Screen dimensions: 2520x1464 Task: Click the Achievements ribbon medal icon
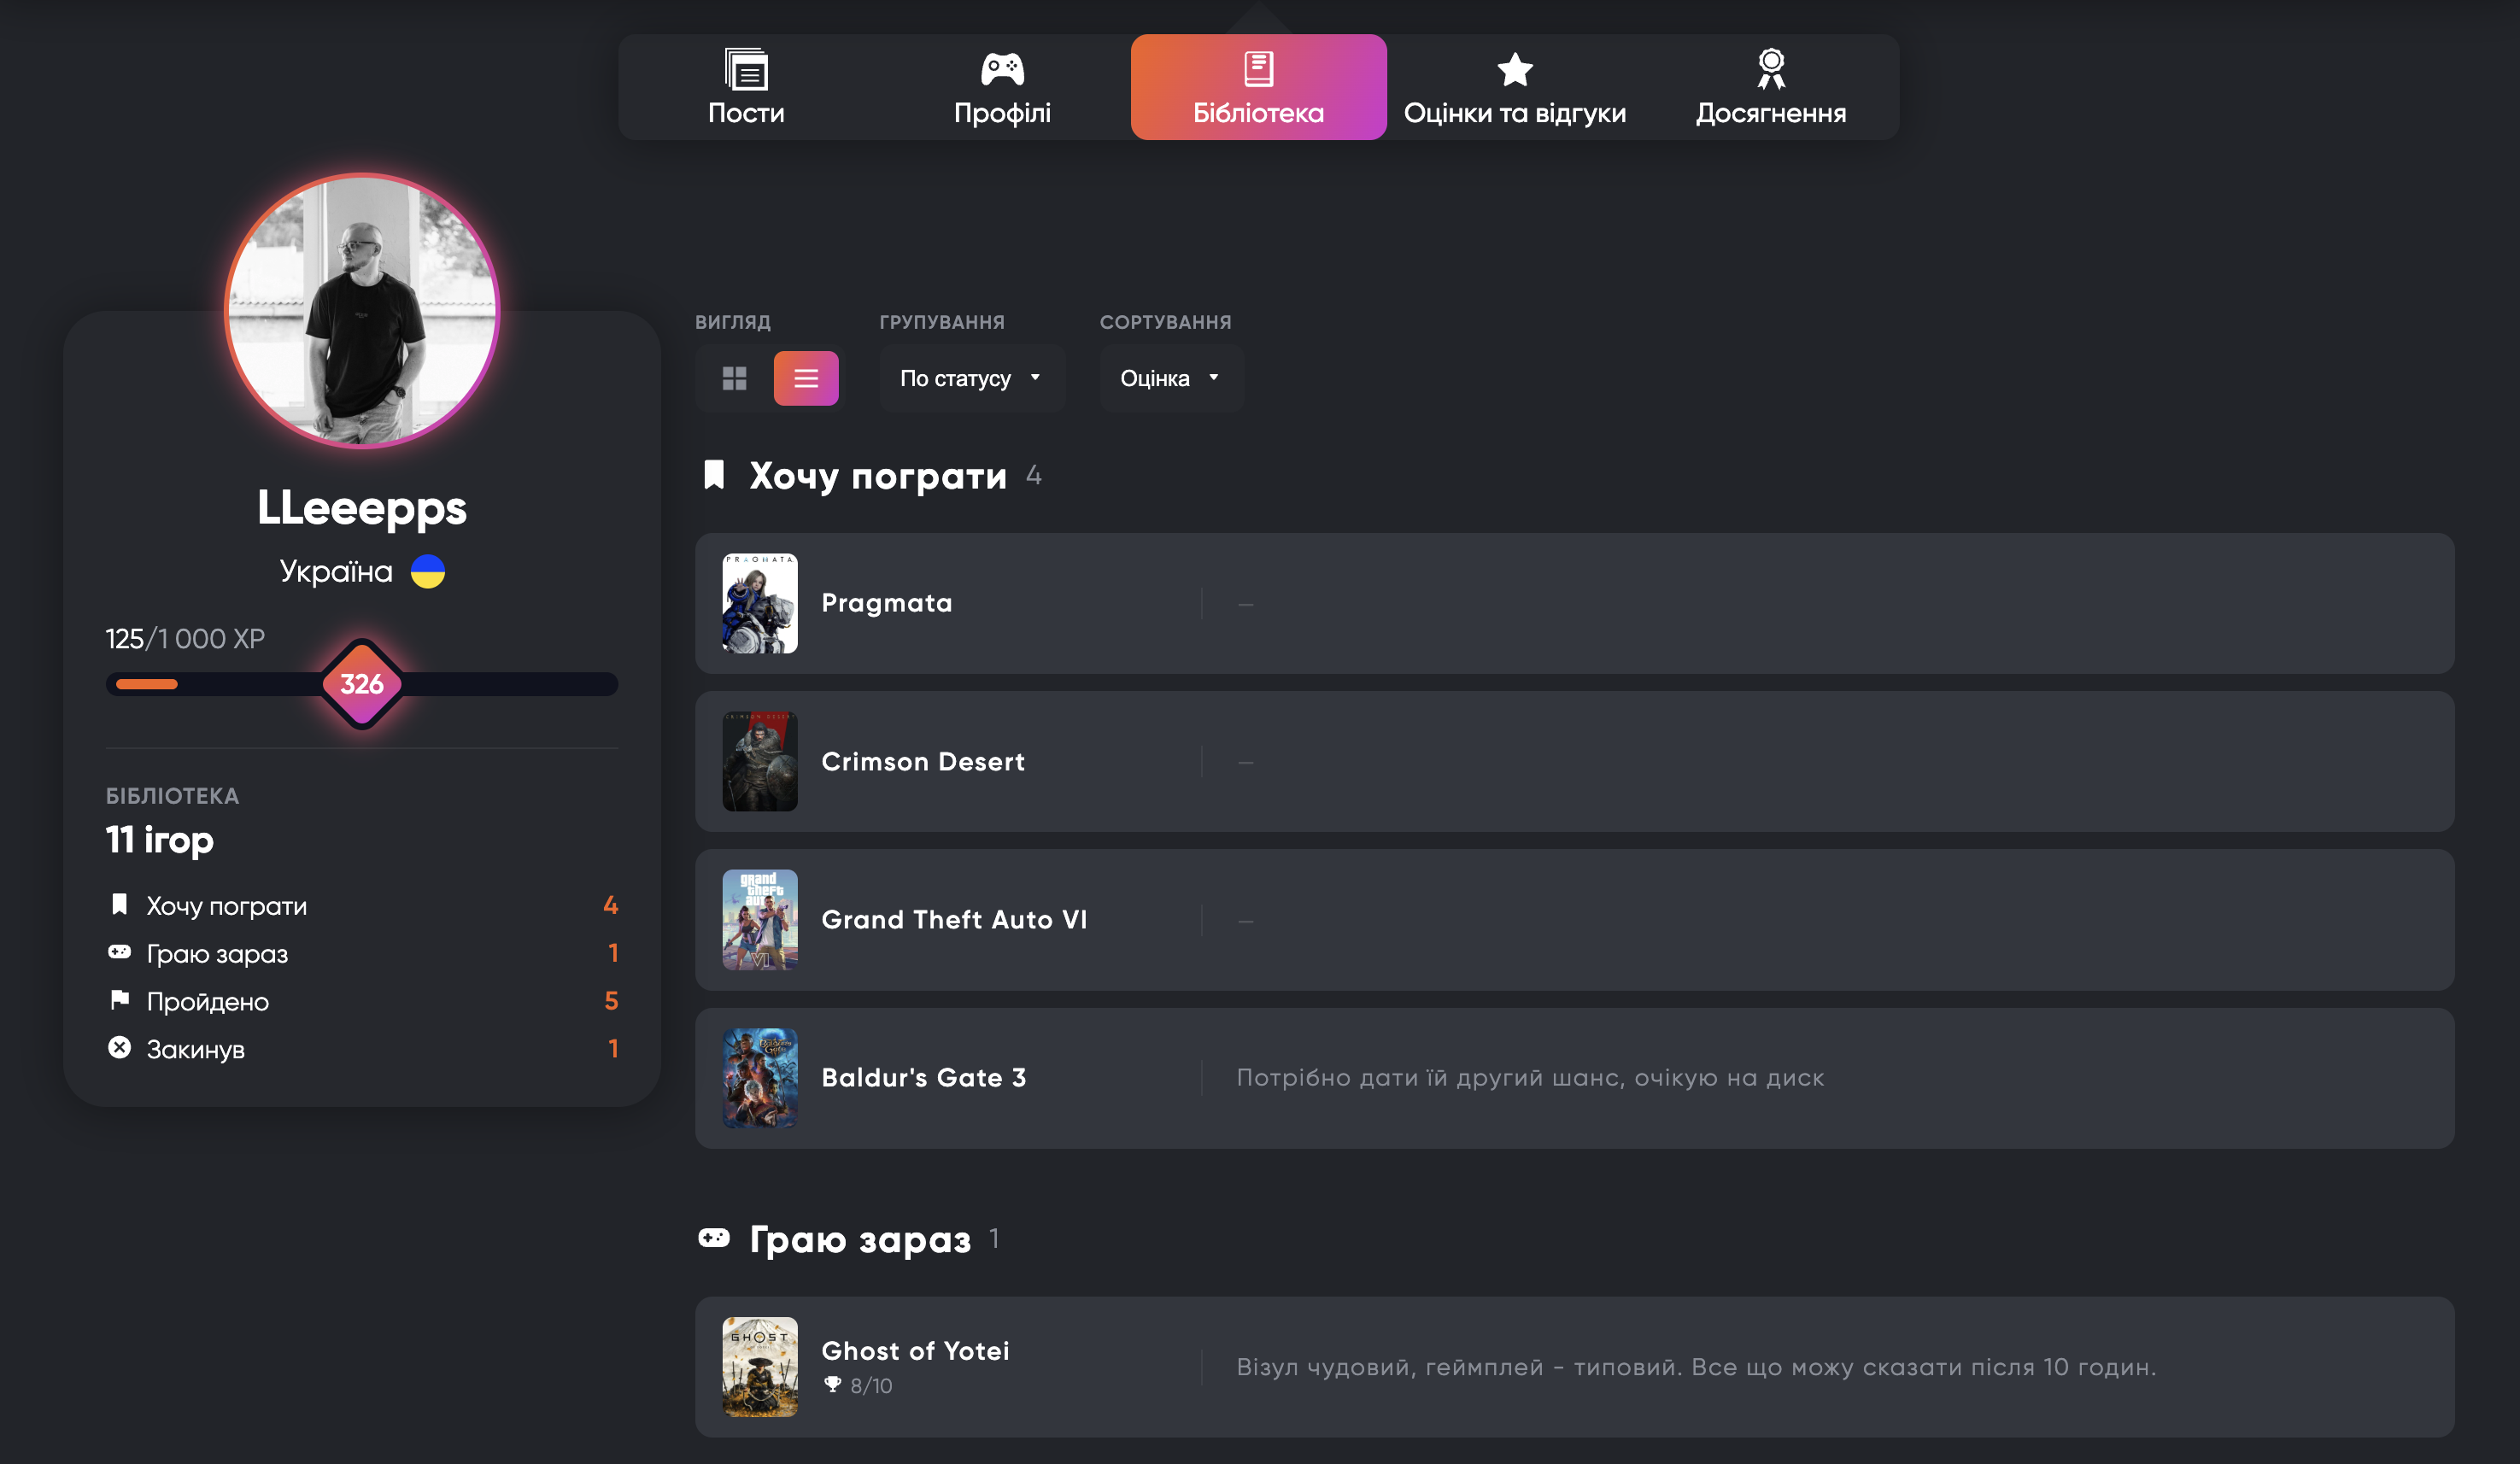[1770, 69]
